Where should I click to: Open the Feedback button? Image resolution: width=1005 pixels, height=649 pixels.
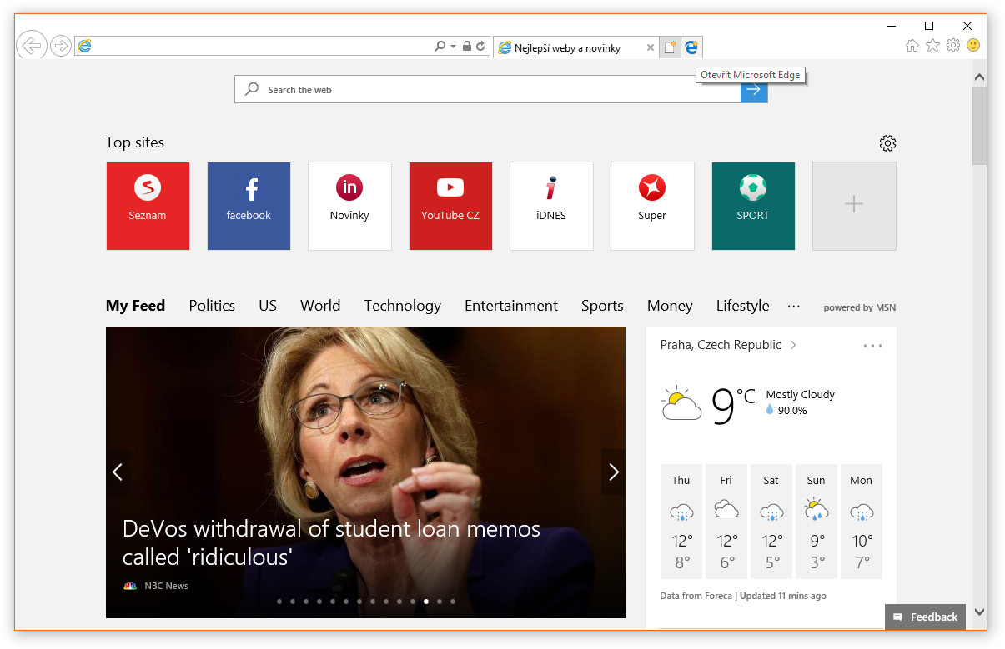pos(925,617)
